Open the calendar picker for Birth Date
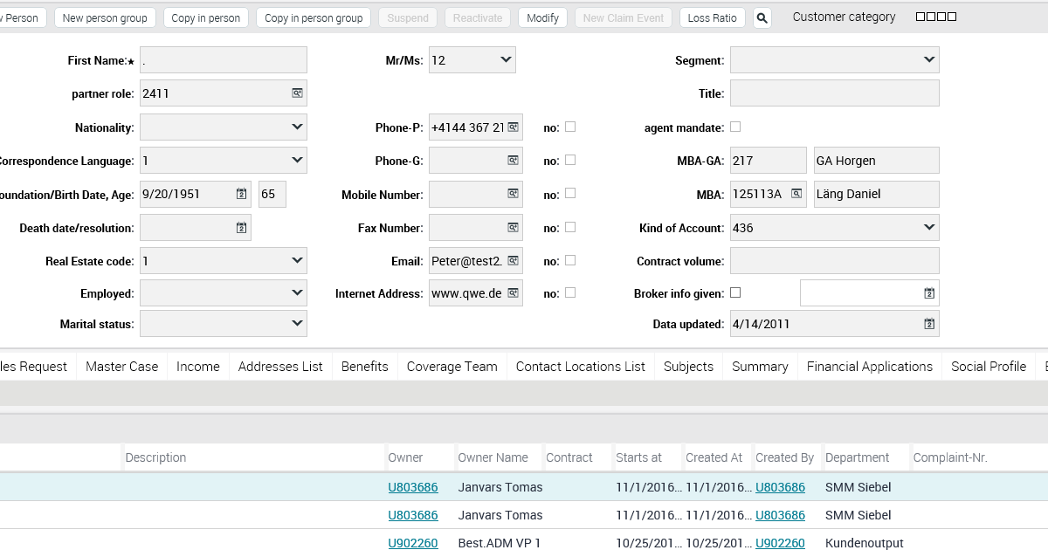Screen dimensions: 1048x550 pyautogui.click(x=241, y=194)
